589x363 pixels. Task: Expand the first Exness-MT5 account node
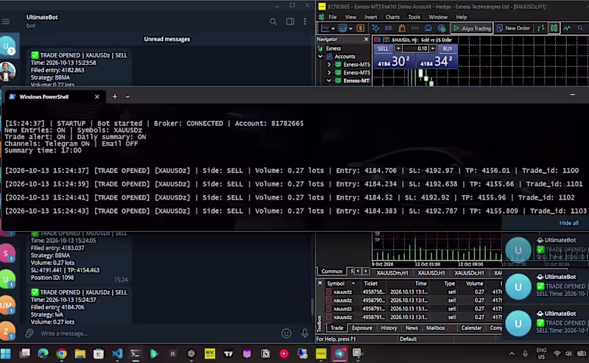329,65
